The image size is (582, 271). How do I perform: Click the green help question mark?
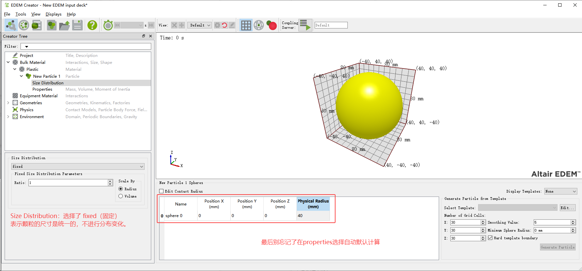(92, 25)
